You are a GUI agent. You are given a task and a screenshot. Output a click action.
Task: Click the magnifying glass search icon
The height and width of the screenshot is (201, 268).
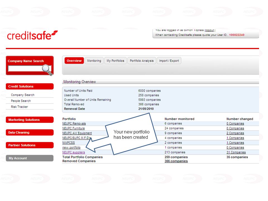(47, 70)
